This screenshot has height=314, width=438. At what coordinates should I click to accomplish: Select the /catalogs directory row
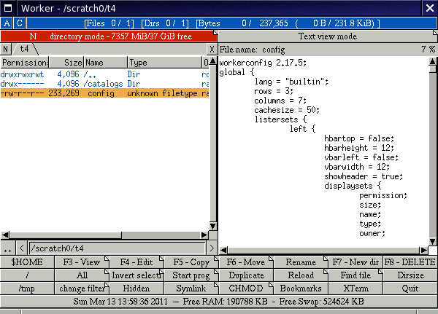[104, 84]
